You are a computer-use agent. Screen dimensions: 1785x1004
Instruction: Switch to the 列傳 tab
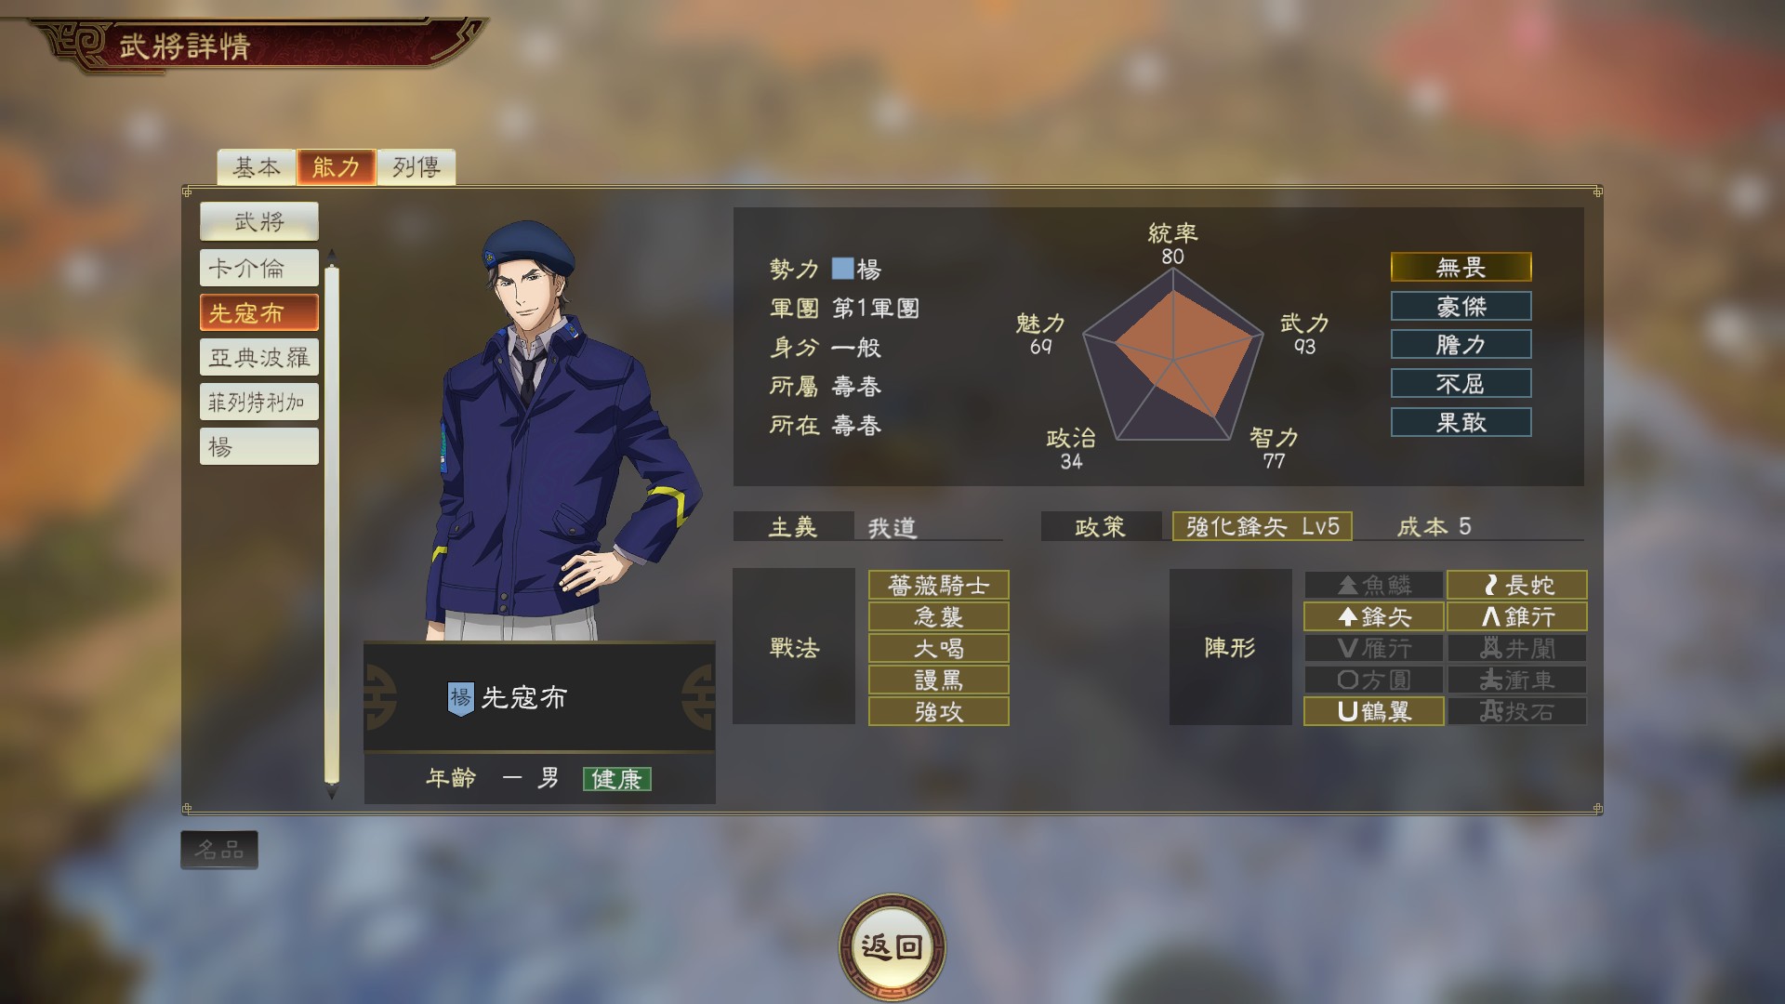click(416, 167)
